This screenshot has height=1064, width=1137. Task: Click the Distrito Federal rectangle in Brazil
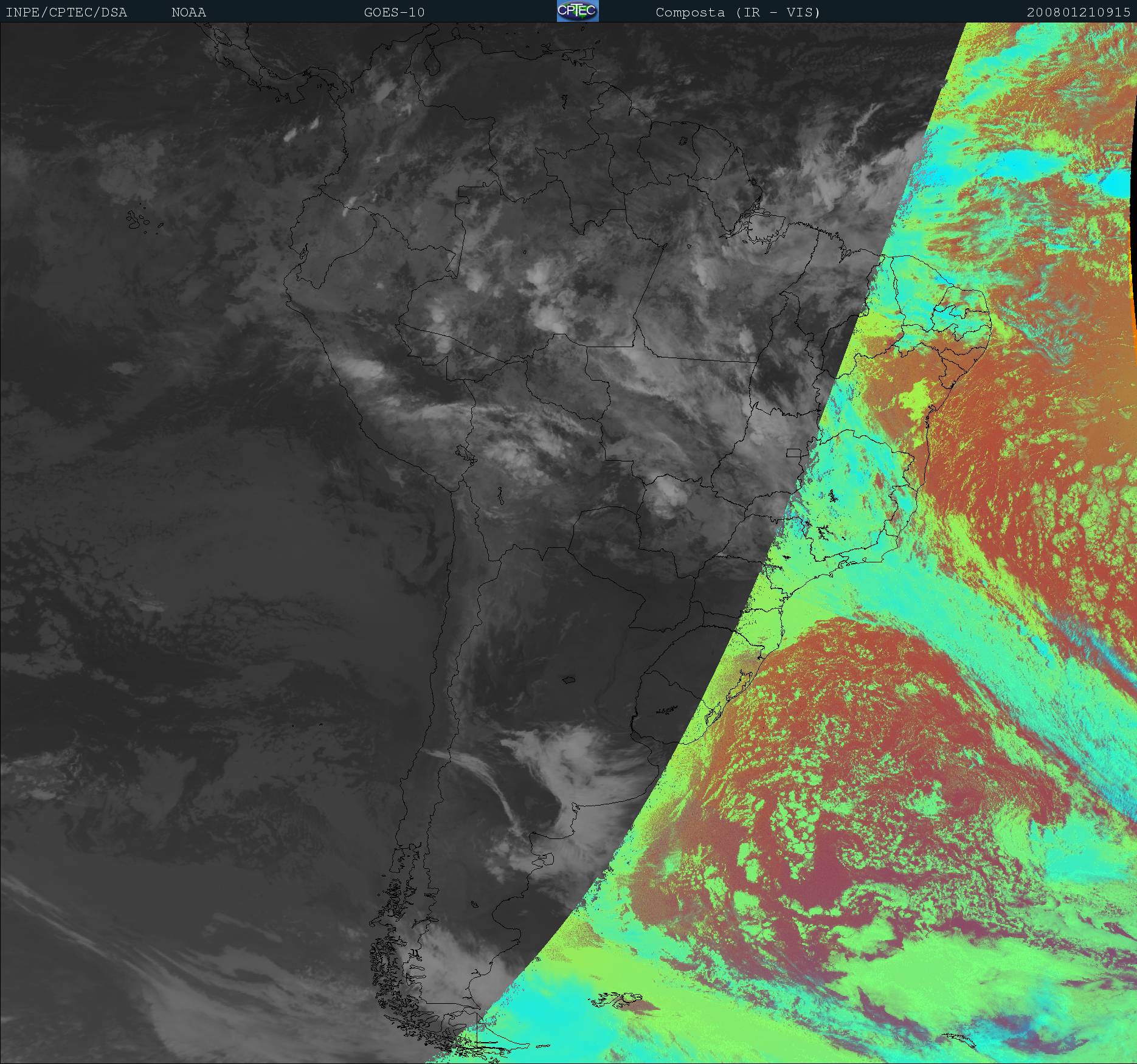coord(793,452)
